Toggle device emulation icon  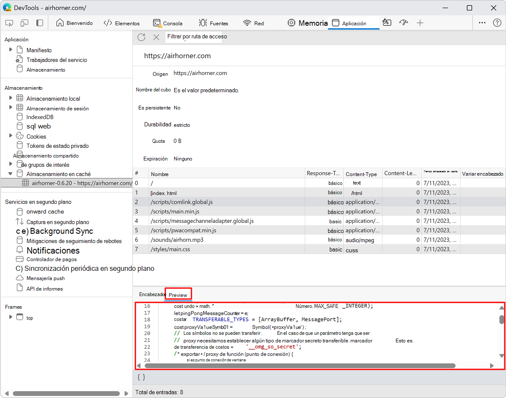click(x=24, y=23)
